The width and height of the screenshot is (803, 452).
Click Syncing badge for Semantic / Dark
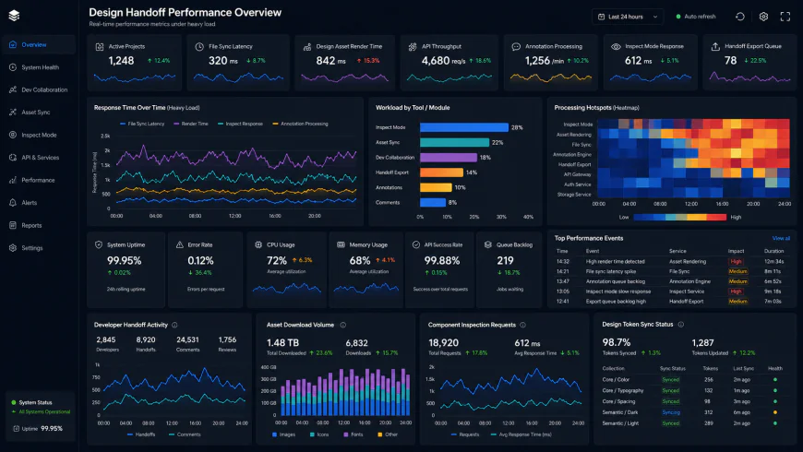click(x=671, y=412)
